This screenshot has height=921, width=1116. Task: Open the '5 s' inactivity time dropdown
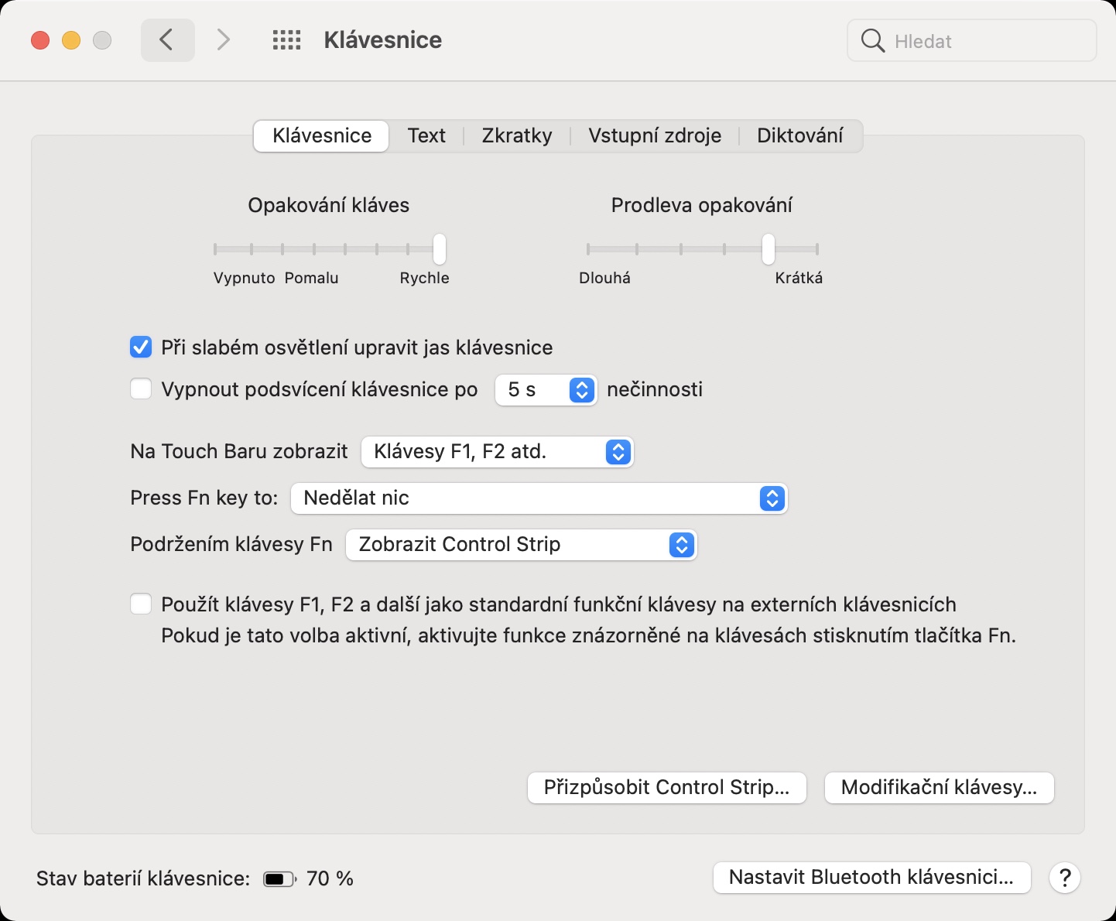coord(546,390)
